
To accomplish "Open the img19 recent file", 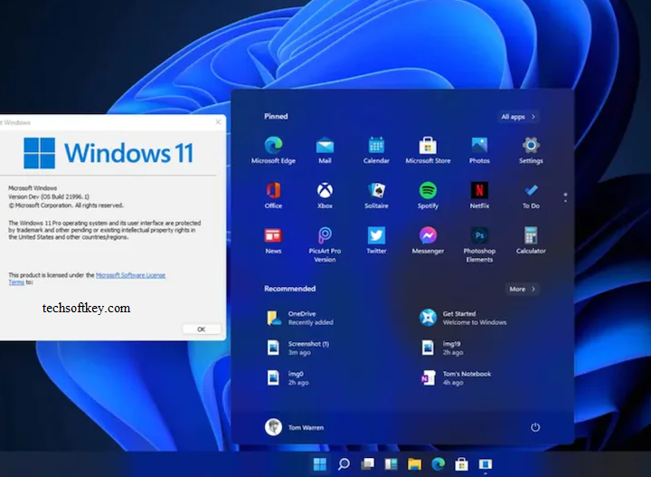I will coord(442,348).
